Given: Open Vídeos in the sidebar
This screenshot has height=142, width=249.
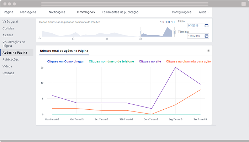Looking at the screenshot, I should pos(7,66).
